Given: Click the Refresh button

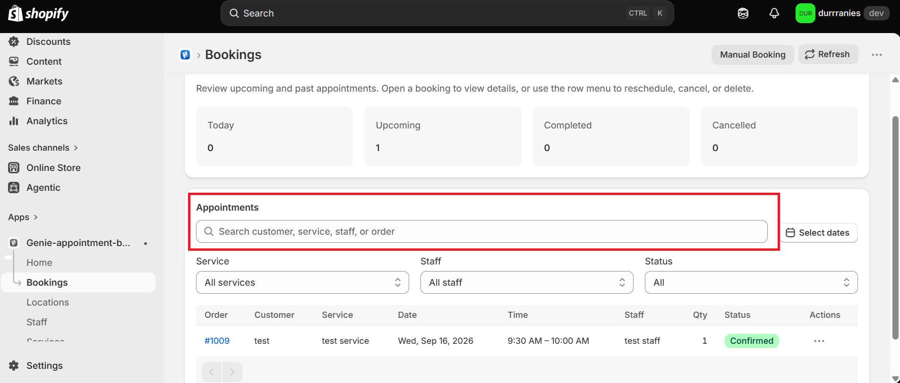Looking at the screenshot, I should 828,54.
